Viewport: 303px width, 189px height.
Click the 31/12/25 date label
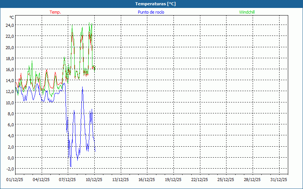point(279,180)
